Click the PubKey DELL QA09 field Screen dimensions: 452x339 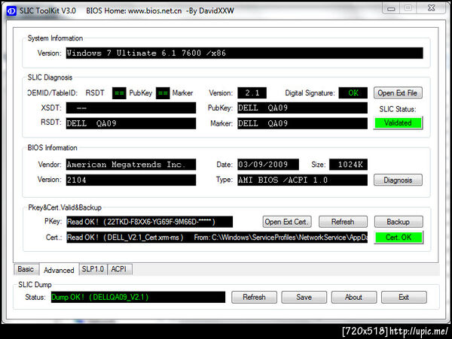[x=302, y=107]
